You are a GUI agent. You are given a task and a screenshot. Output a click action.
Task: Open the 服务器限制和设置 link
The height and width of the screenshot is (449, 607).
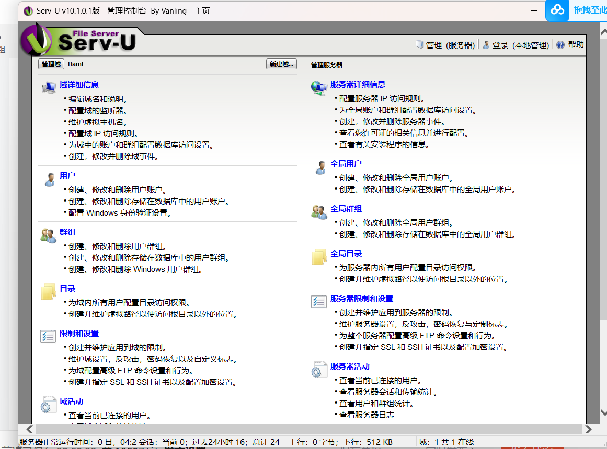[362, 298]
